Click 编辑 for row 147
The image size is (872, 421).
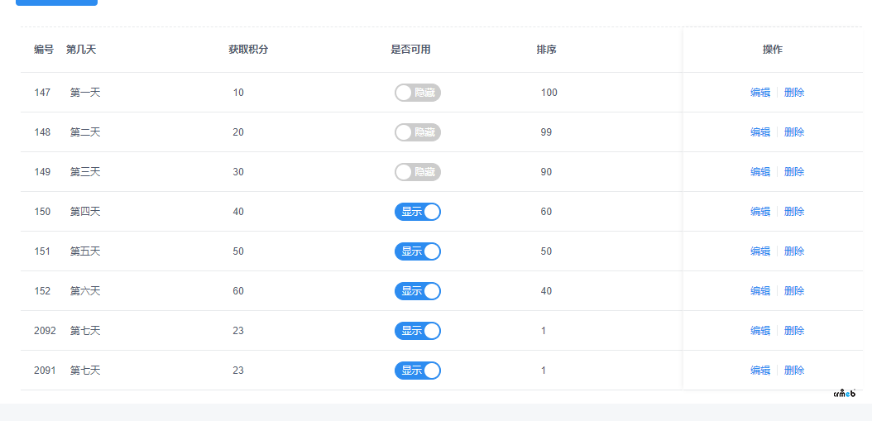pos(760,93)
